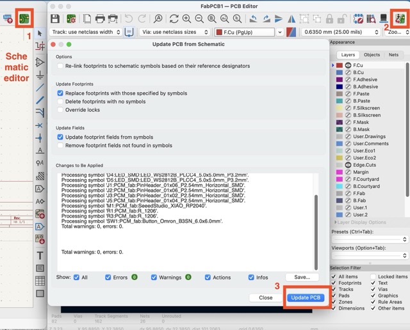
Task: Click the Mirror/flip icon
Action: (291, 19)
